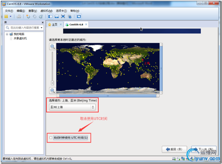Toggle the thumbnail bar icon

coord(57,16)
